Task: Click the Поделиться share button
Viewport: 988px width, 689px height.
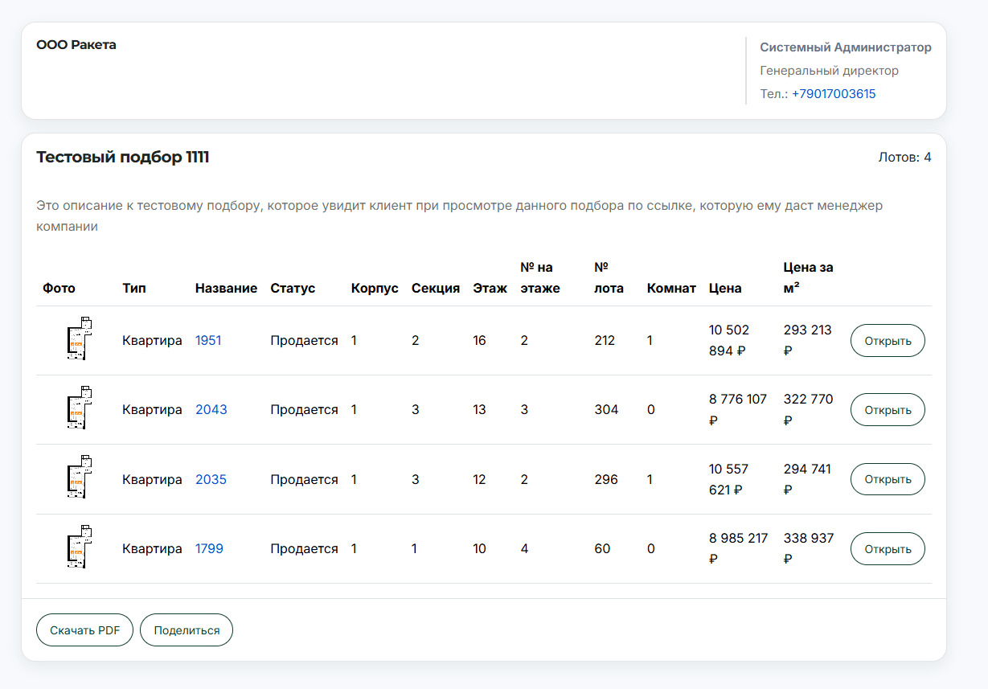Action: (x=187, y=630)
